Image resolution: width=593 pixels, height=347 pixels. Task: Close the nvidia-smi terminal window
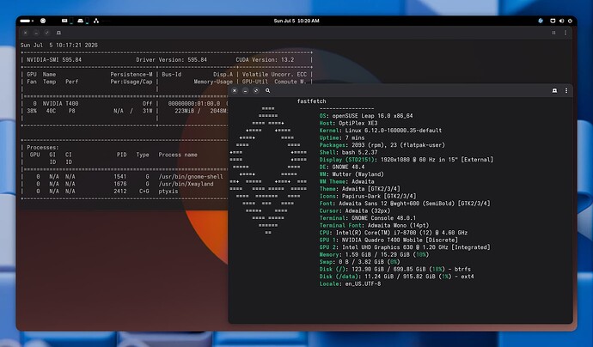click(x=25, y=33)
